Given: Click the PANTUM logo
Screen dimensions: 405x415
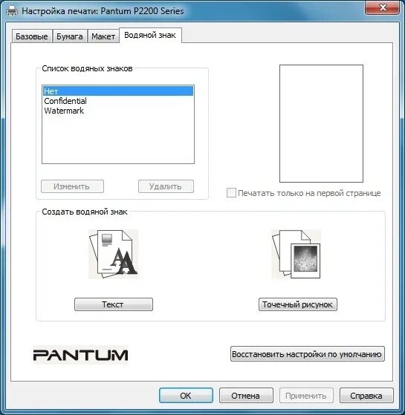Looking at the screenshot, I should (x=80, y=355).
